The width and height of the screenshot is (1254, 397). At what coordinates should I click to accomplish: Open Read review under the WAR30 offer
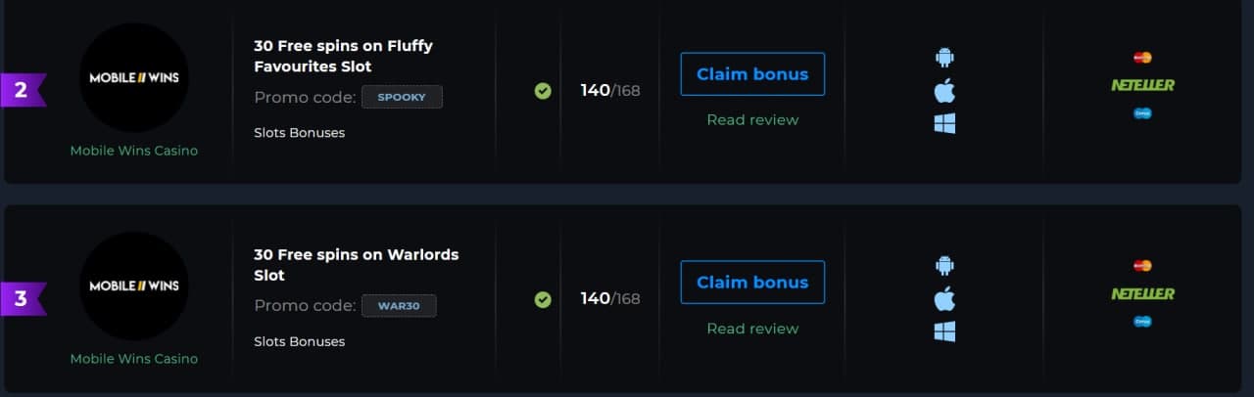point(752,329)
